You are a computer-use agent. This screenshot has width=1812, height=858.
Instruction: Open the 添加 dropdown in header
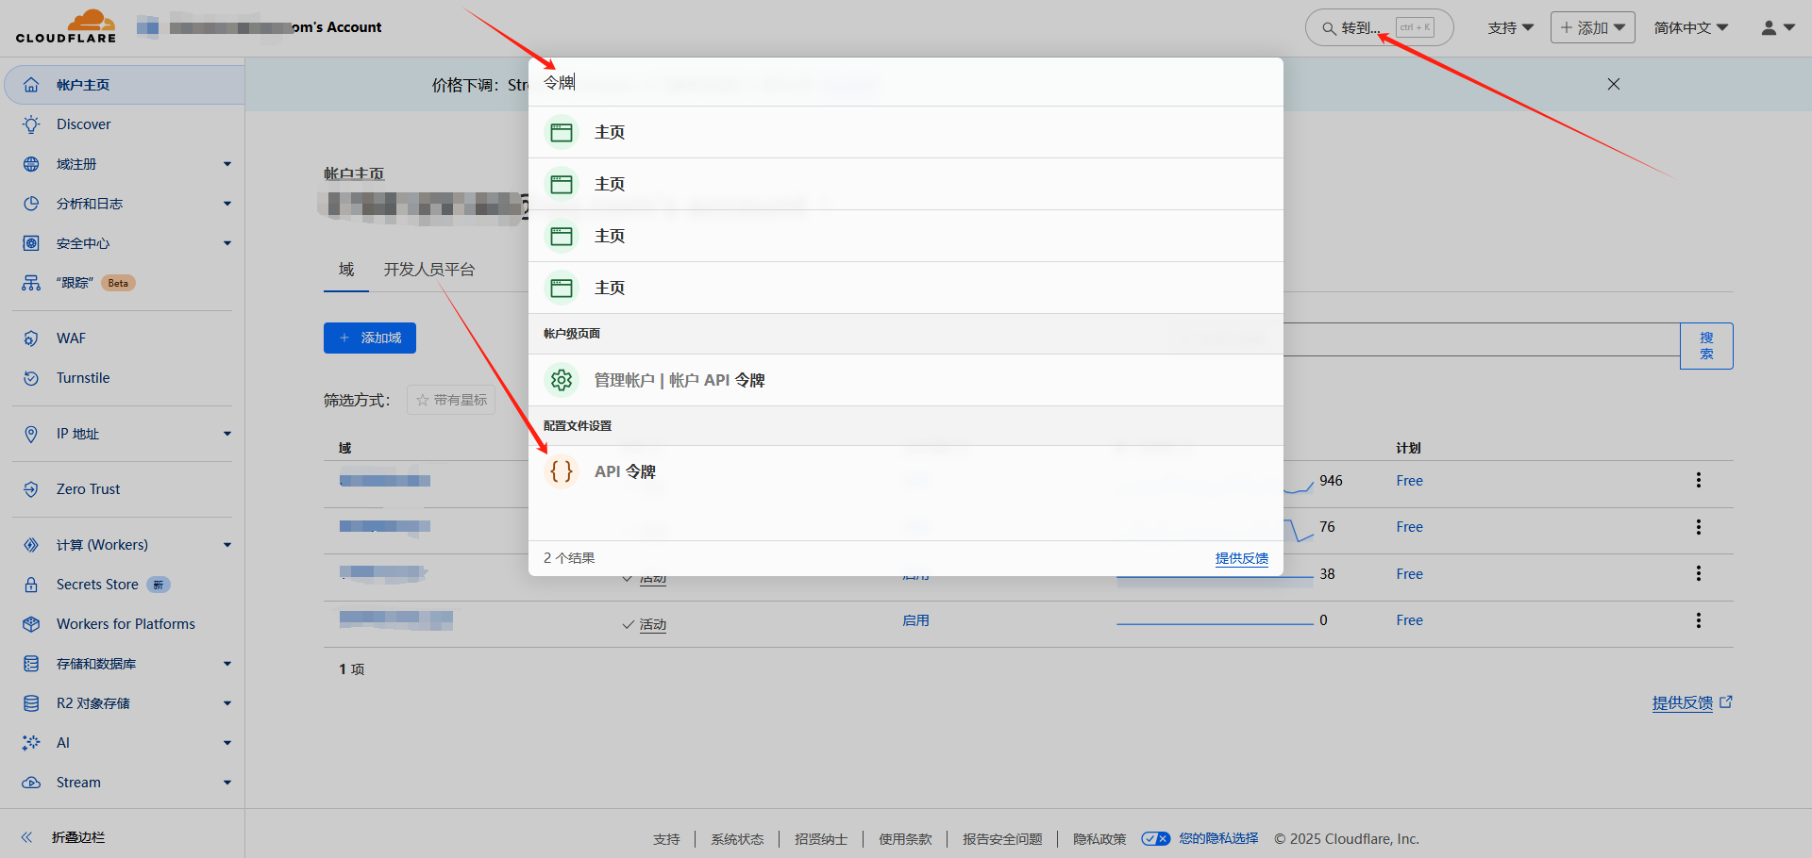click(x=1592, y=28)
